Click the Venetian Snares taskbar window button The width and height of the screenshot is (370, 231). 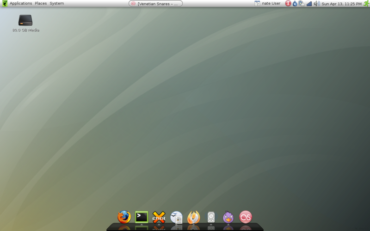(155, 3)
